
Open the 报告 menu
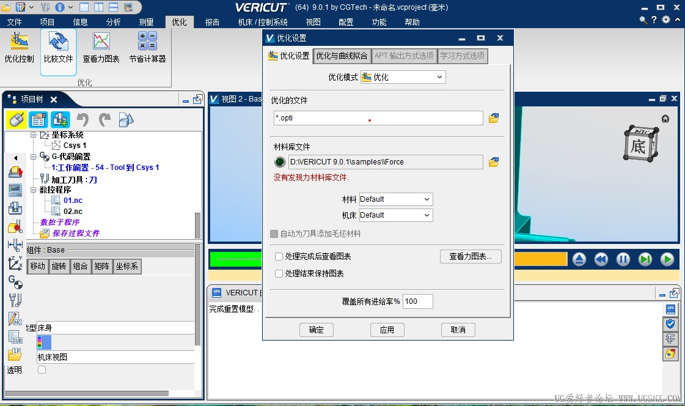tap(212, 22)
